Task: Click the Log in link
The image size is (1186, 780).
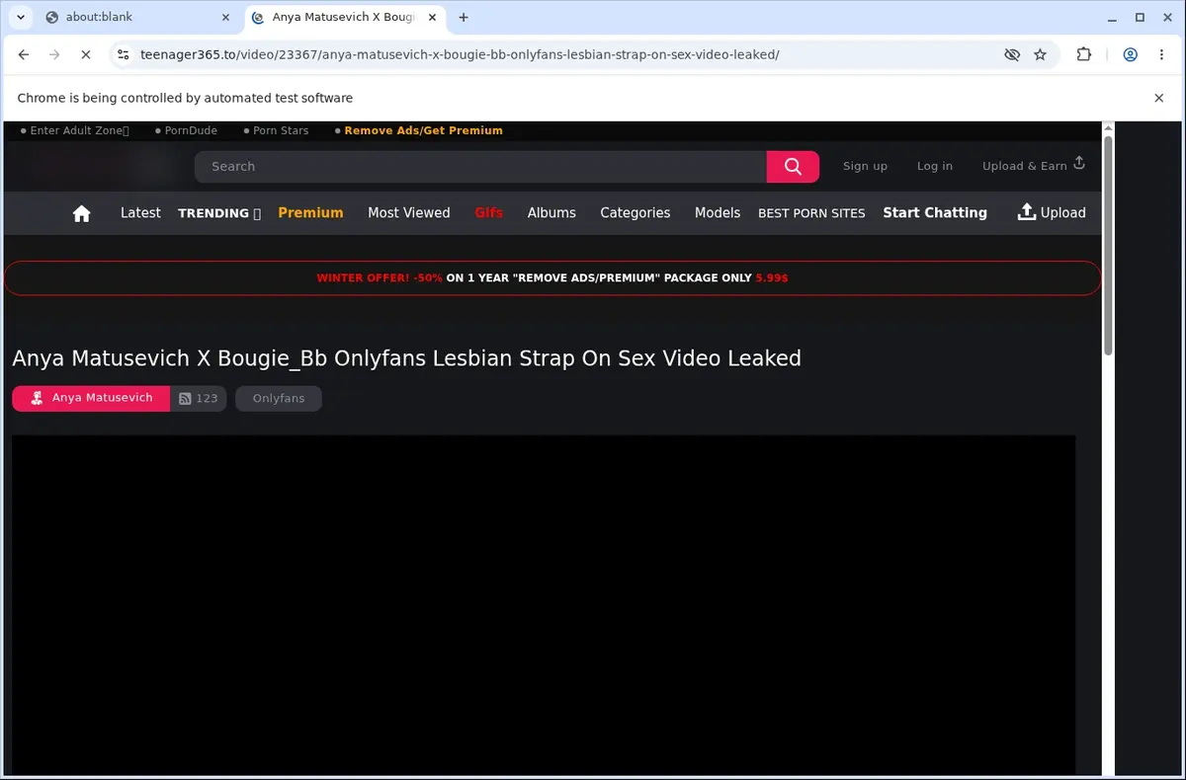Action: 935,167
